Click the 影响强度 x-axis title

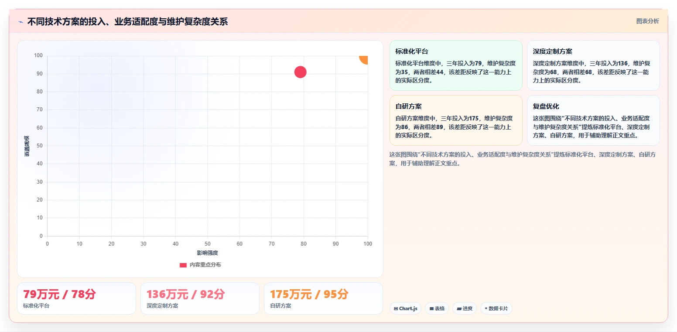click(207, 253)
